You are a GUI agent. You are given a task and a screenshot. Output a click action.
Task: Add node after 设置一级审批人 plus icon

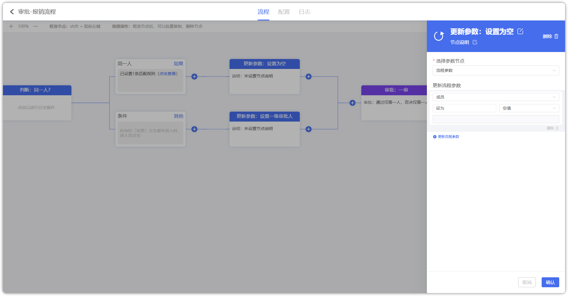pyautogui.click(x=309, y=129)
